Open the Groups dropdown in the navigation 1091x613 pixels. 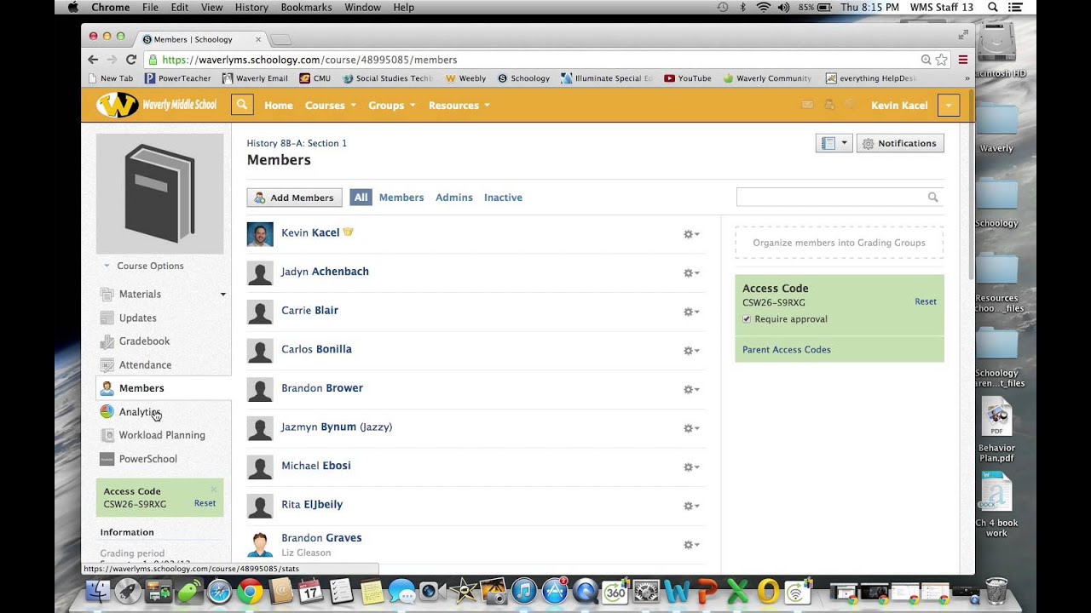(x=391, y=106)
